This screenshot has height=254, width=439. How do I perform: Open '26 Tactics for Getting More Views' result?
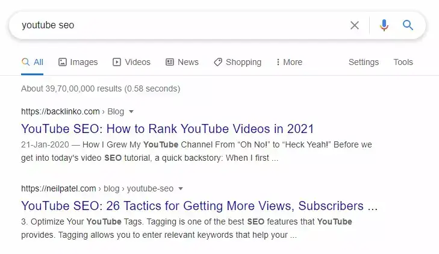[199, 206]
